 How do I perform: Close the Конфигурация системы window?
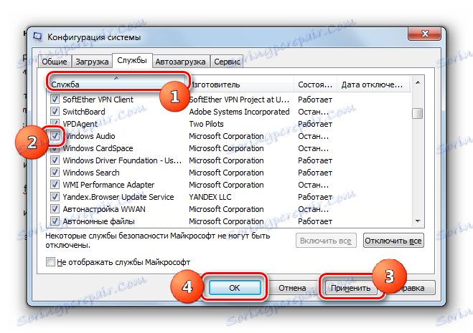point(425,34)
